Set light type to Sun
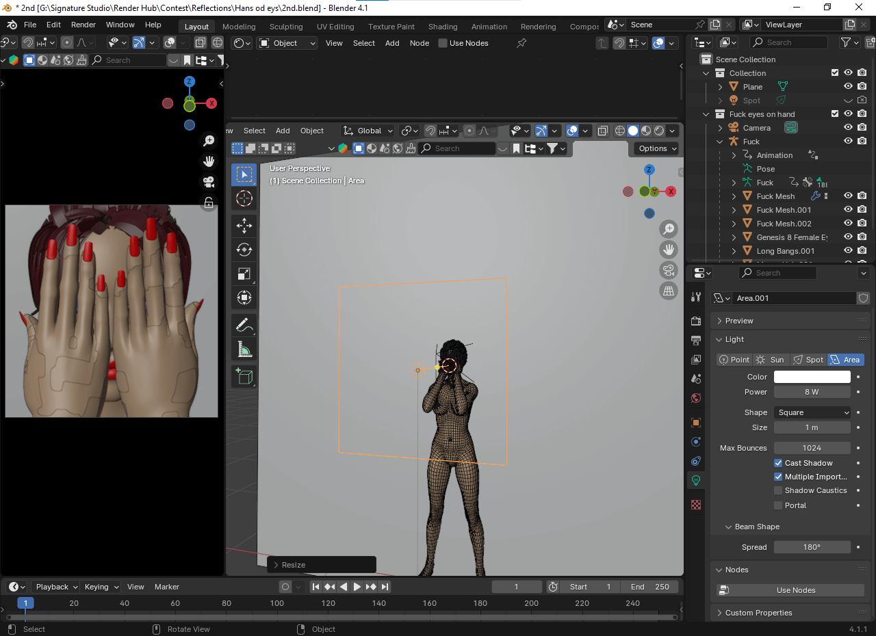Image resolution: width=876 pixels, height=636 pixels. [771, 360]
